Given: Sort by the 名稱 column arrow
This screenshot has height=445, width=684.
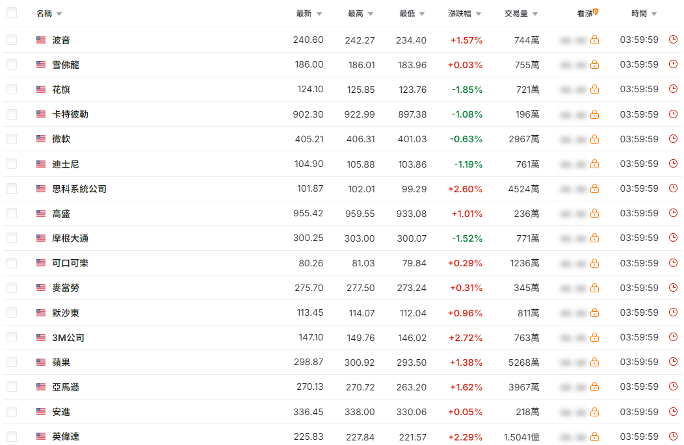Looking at the screenshot, I should 59,14.
